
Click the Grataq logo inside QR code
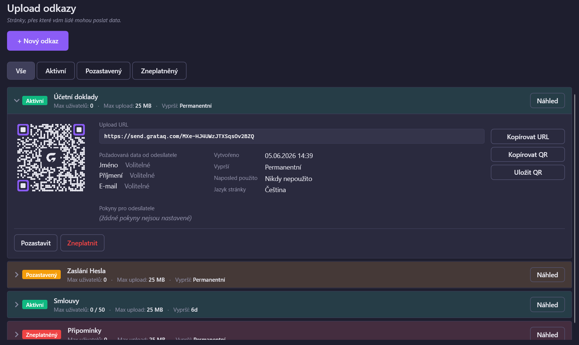tap(51, 158)
